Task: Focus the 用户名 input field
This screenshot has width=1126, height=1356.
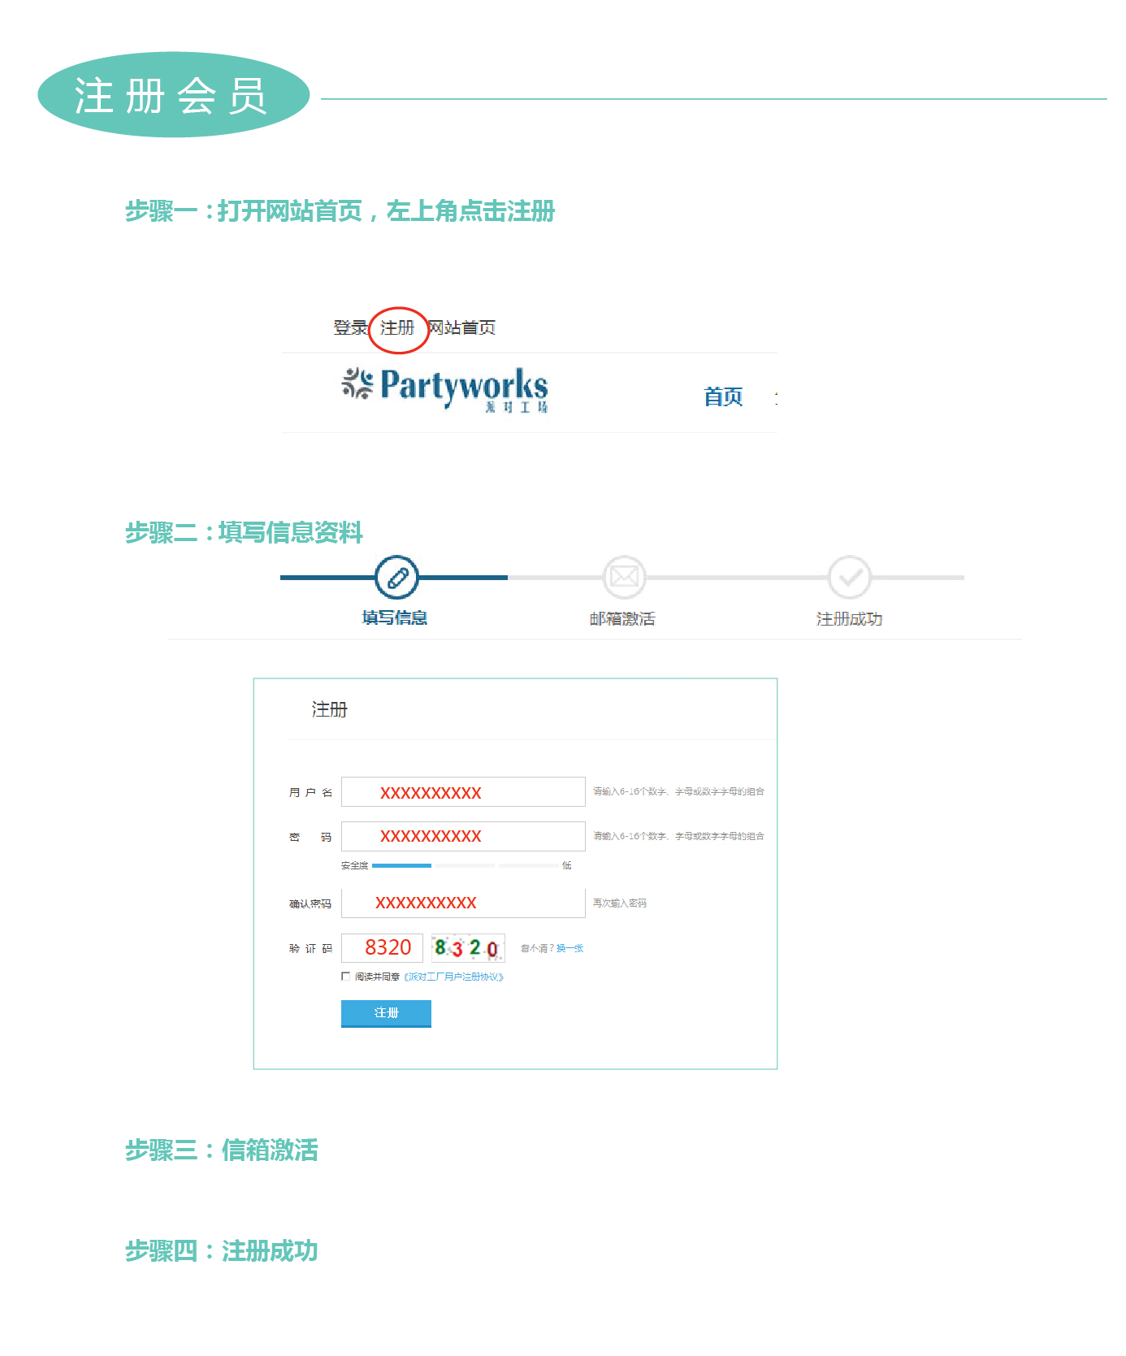Action: (x=462, y=792)
